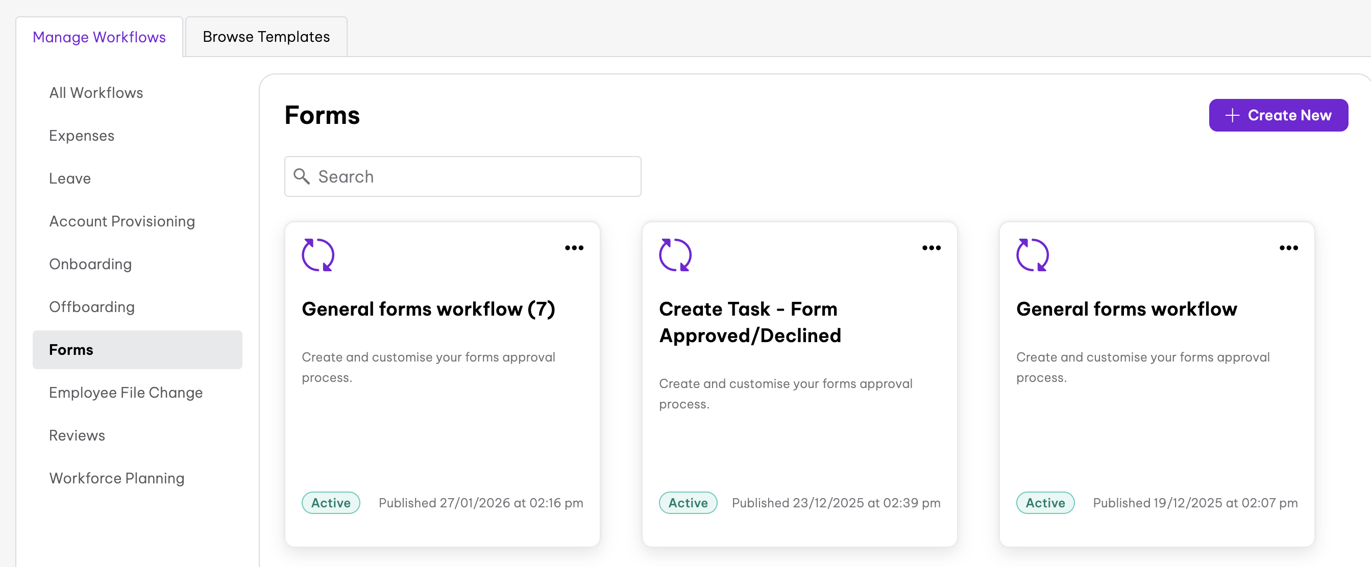Image resolution: width=1371 pixels, height=567 pixels.
Task: Click workflow icon on last General forms workflow card
Action: [x=1032, y=255]
